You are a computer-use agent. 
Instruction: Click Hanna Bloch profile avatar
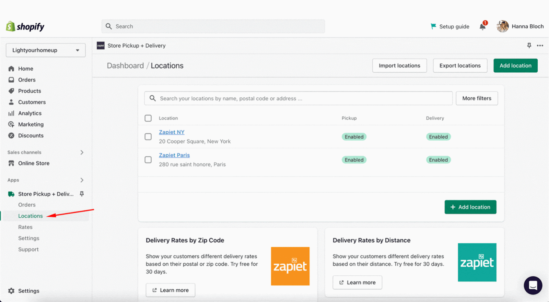pyautogui.click(x=503, y=26)
